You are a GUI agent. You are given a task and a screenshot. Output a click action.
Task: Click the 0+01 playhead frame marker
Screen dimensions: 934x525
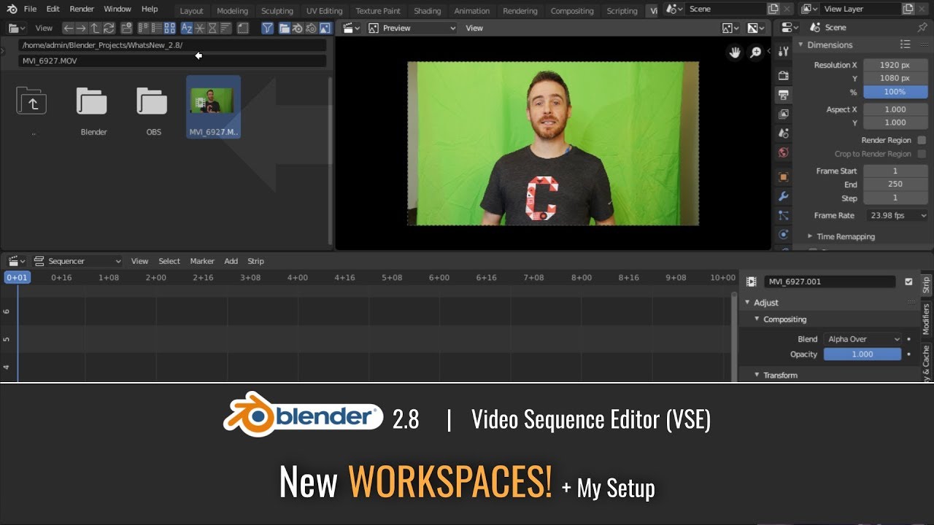click(x=18, y=277)
